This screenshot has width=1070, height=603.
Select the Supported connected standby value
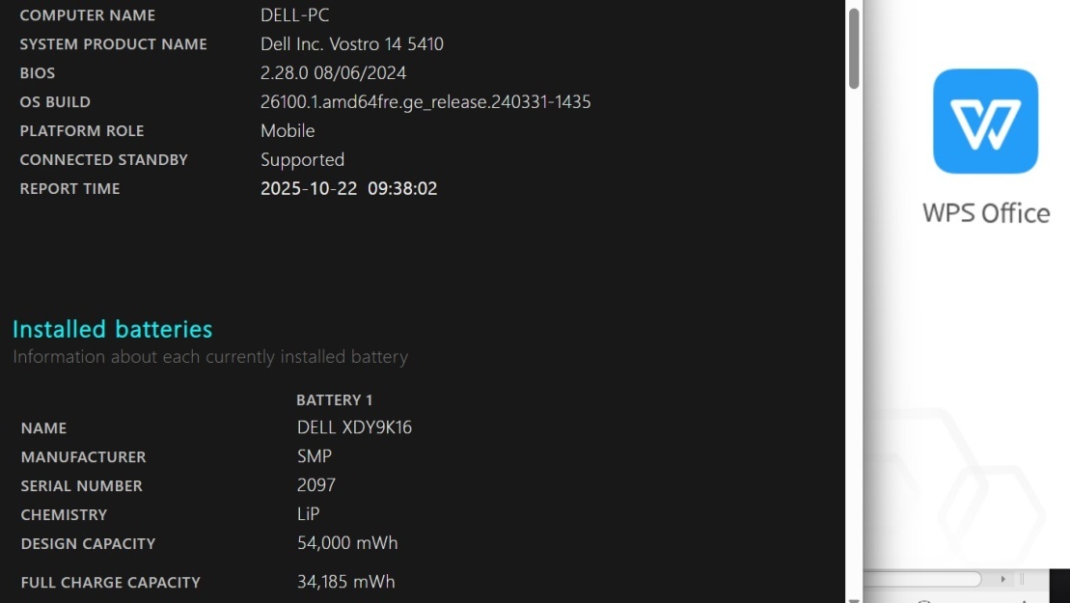click(x=302, y=160)
